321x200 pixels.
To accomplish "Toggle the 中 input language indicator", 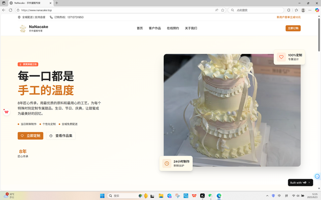I will click(x=279, y=196).
